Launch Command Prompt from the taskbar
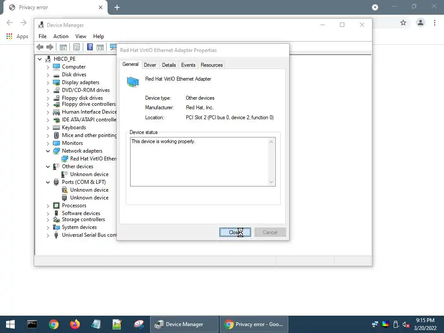This screenshot has height=333, width=444. click(x=32, y=324)
